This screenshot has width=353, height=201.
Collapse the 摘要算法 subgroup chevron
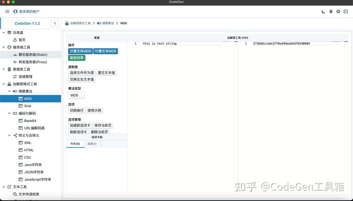pyautogui.click(x=9, y=91)
